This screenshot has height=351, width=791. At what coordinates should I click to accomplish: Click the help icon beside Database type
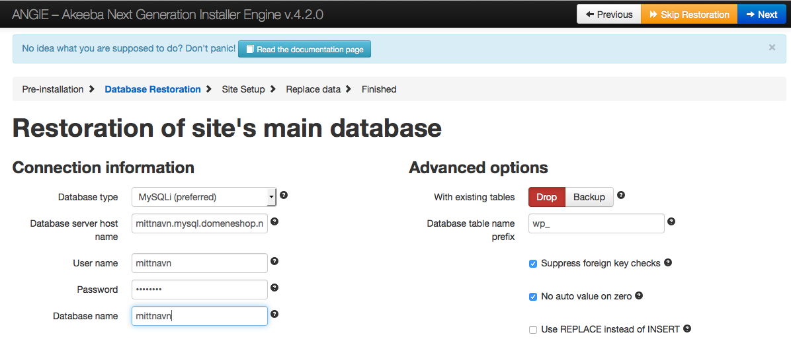(284, 194)
